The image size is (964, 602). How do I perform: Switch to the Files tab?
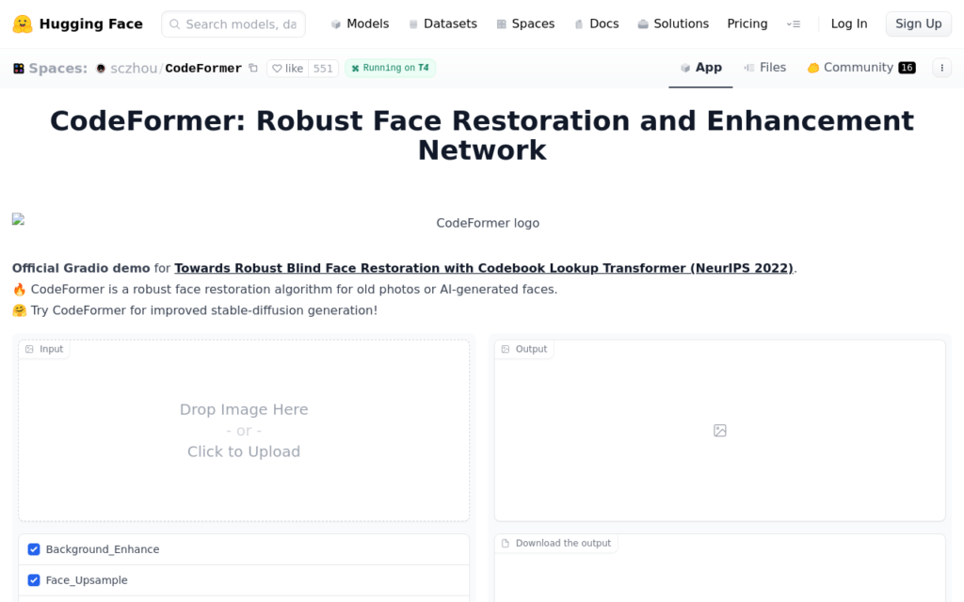coord(764,67)
